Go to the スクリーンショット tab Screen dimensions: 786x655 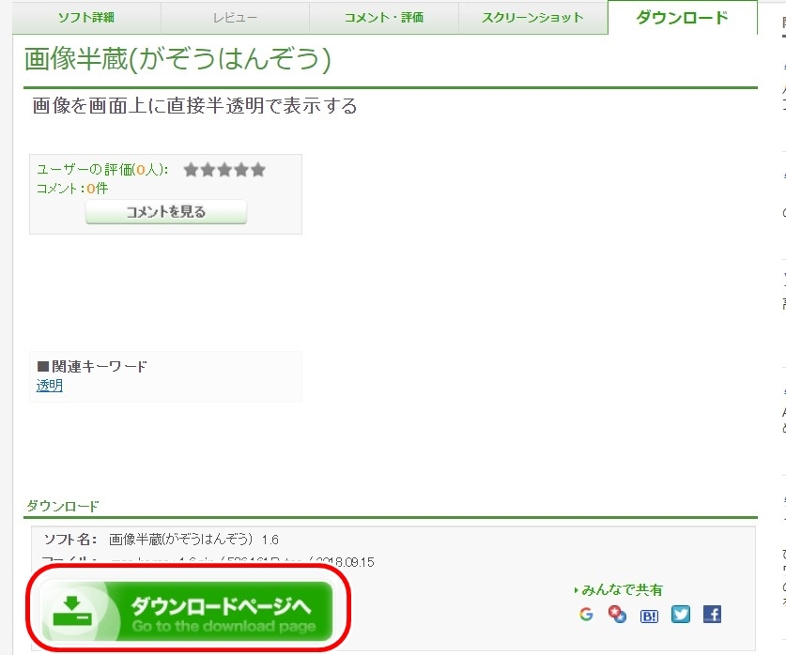532,18
